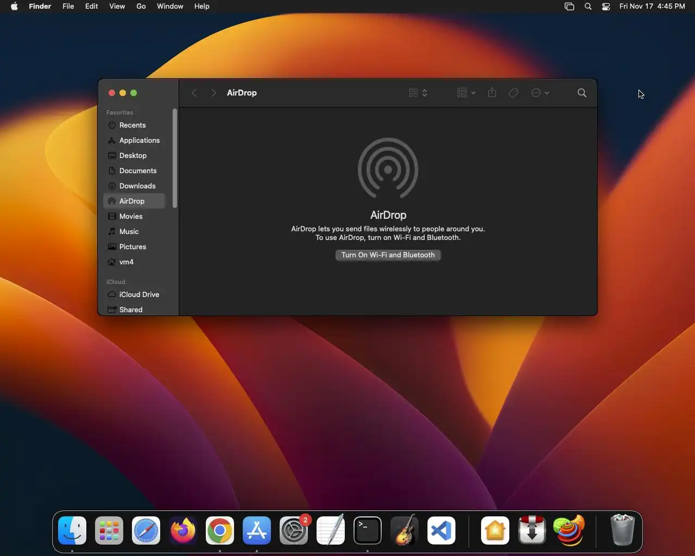Open the colorful stacked rings Dock app

(x=569, y=530)
